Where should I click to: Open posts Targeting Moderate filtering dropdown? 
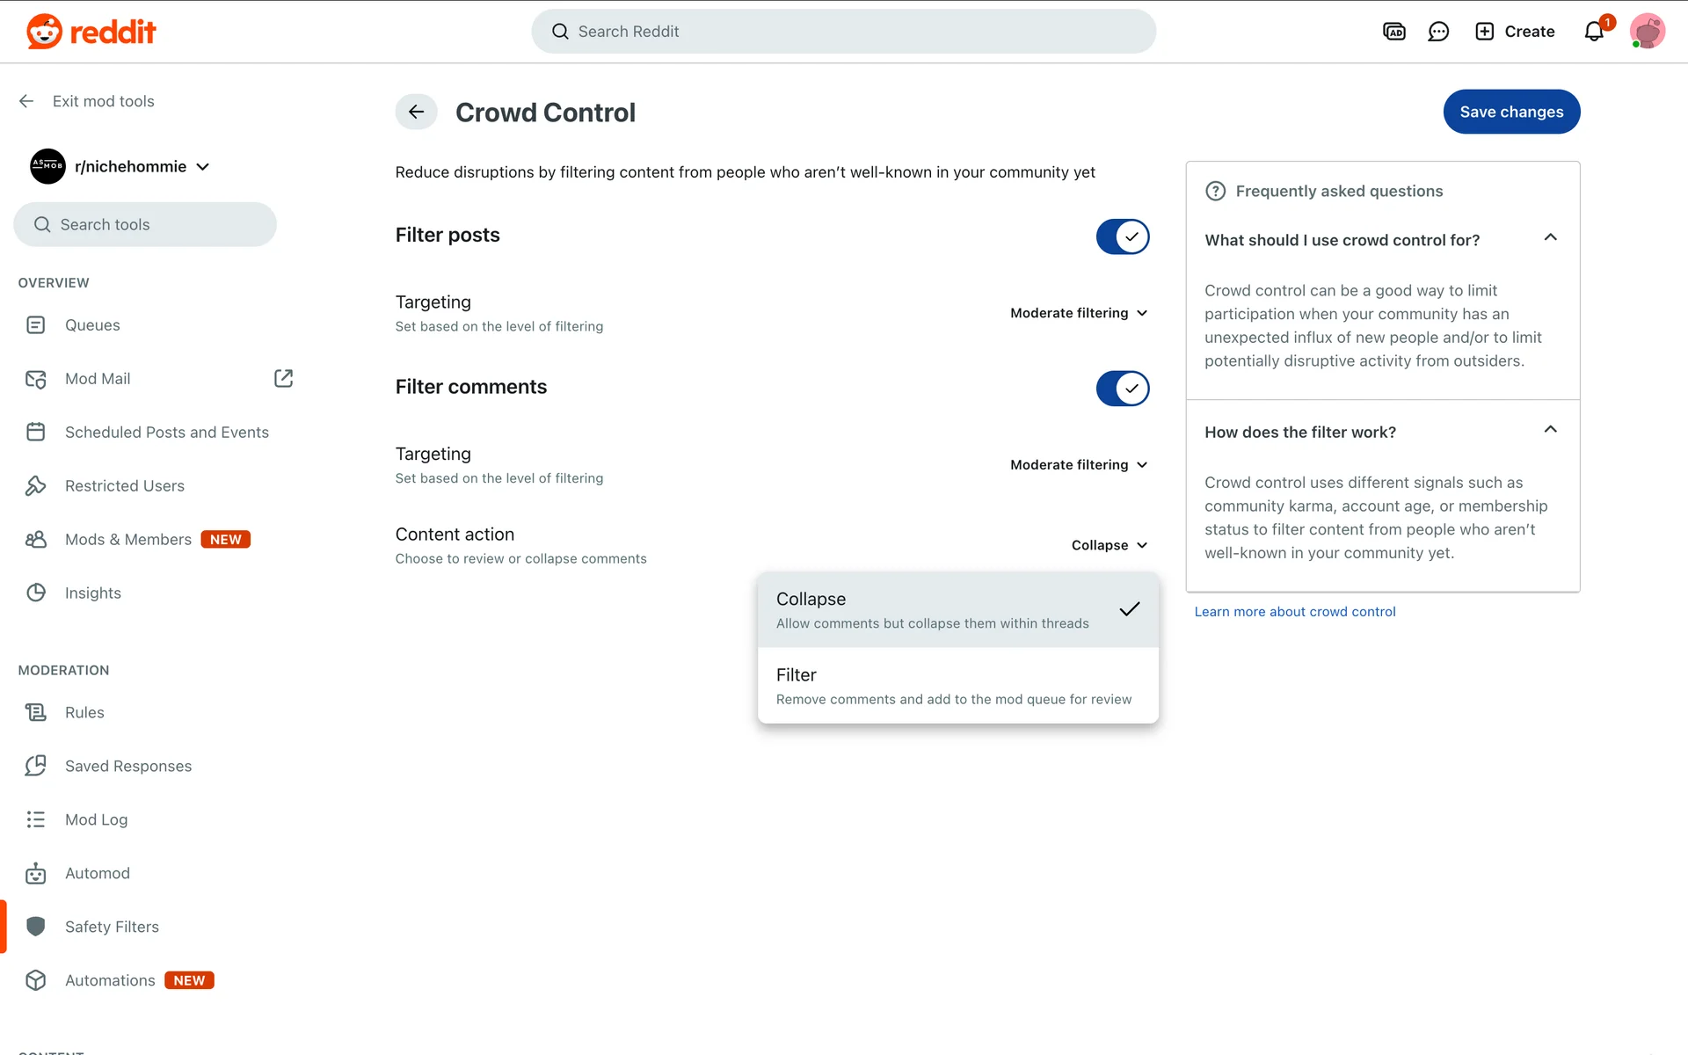pyautogui.click(x=1079, y=313)
